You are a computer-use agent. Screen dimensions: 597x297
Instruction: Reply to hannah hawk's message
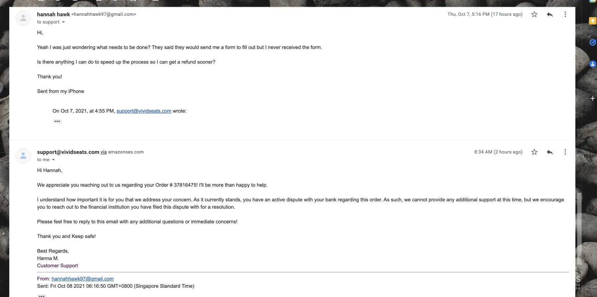tap(550, 14)
